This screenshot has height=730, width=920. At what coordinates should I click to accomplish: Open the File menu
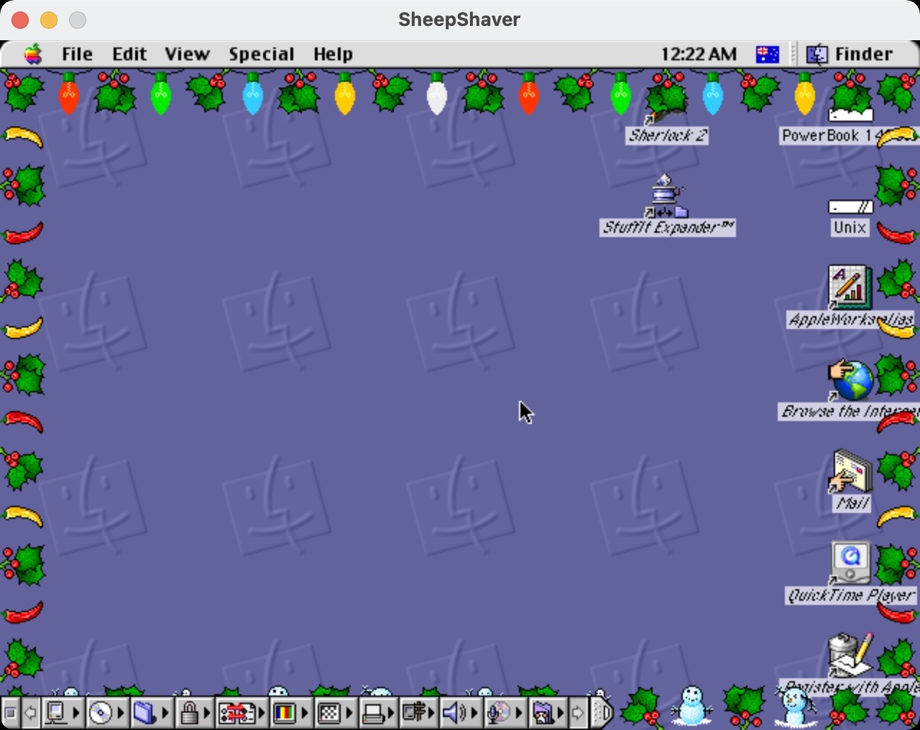(x=77, y=54)
